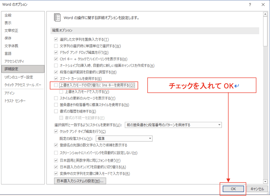Enable 箇条書きや段落番号に標準スタイルを使用する checkbox
Image resolution: width=270 pixels, height=196 pixels.
56,105
